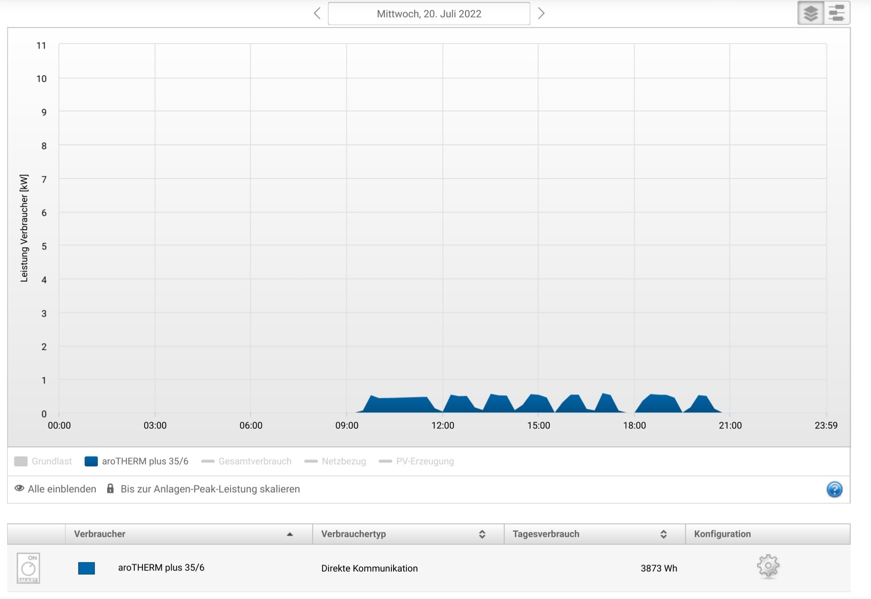Toggle Gesamtverbrauch line in legend
The height and width of the screenshot is (599, 871).
click(x=246, y=461)
